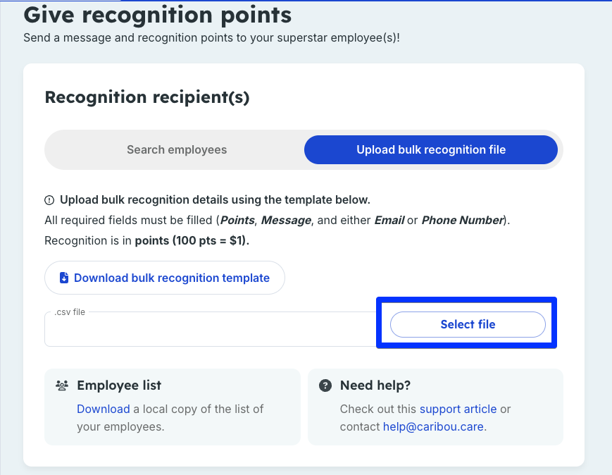This screenshot has height=475, width=612.
Task: Open the support article link
Action: (x=458, y=409)
